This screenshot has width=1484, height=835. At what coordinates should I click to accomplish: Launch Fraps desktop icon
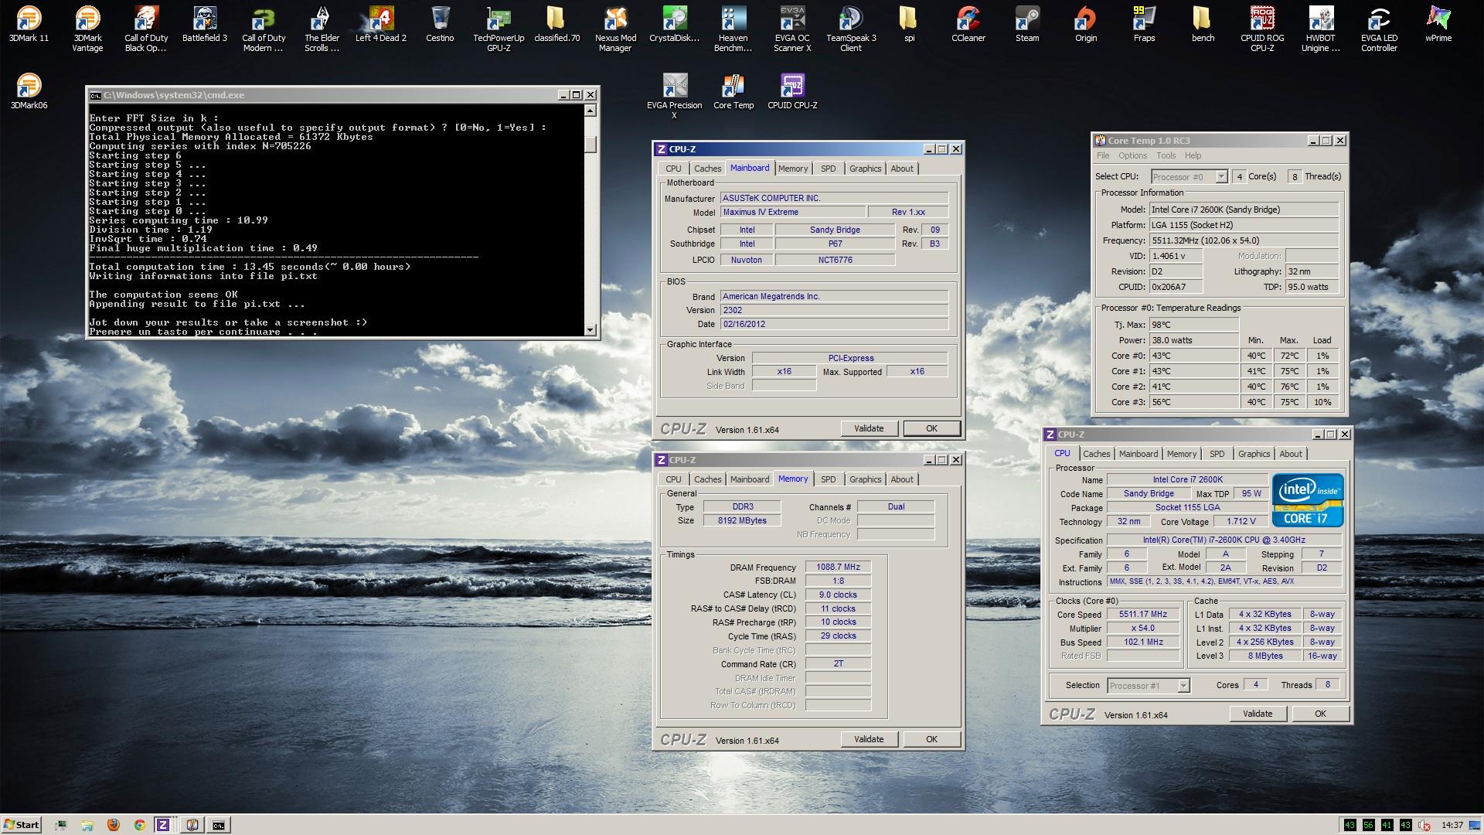1145,24
